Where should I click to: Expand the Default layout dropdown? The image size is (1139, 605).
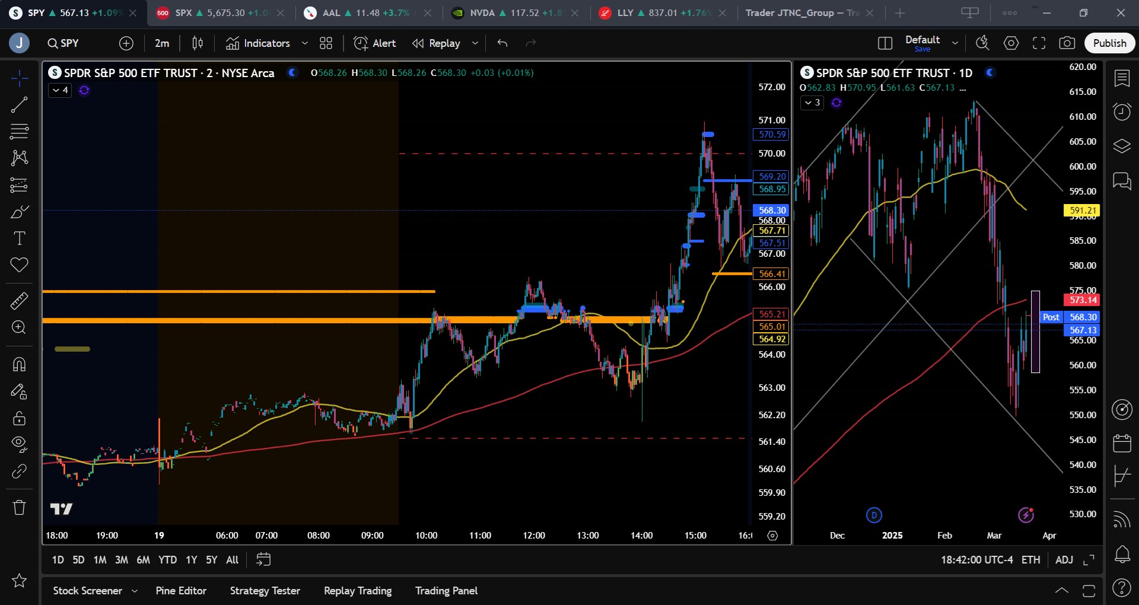[x=955, y=43]
